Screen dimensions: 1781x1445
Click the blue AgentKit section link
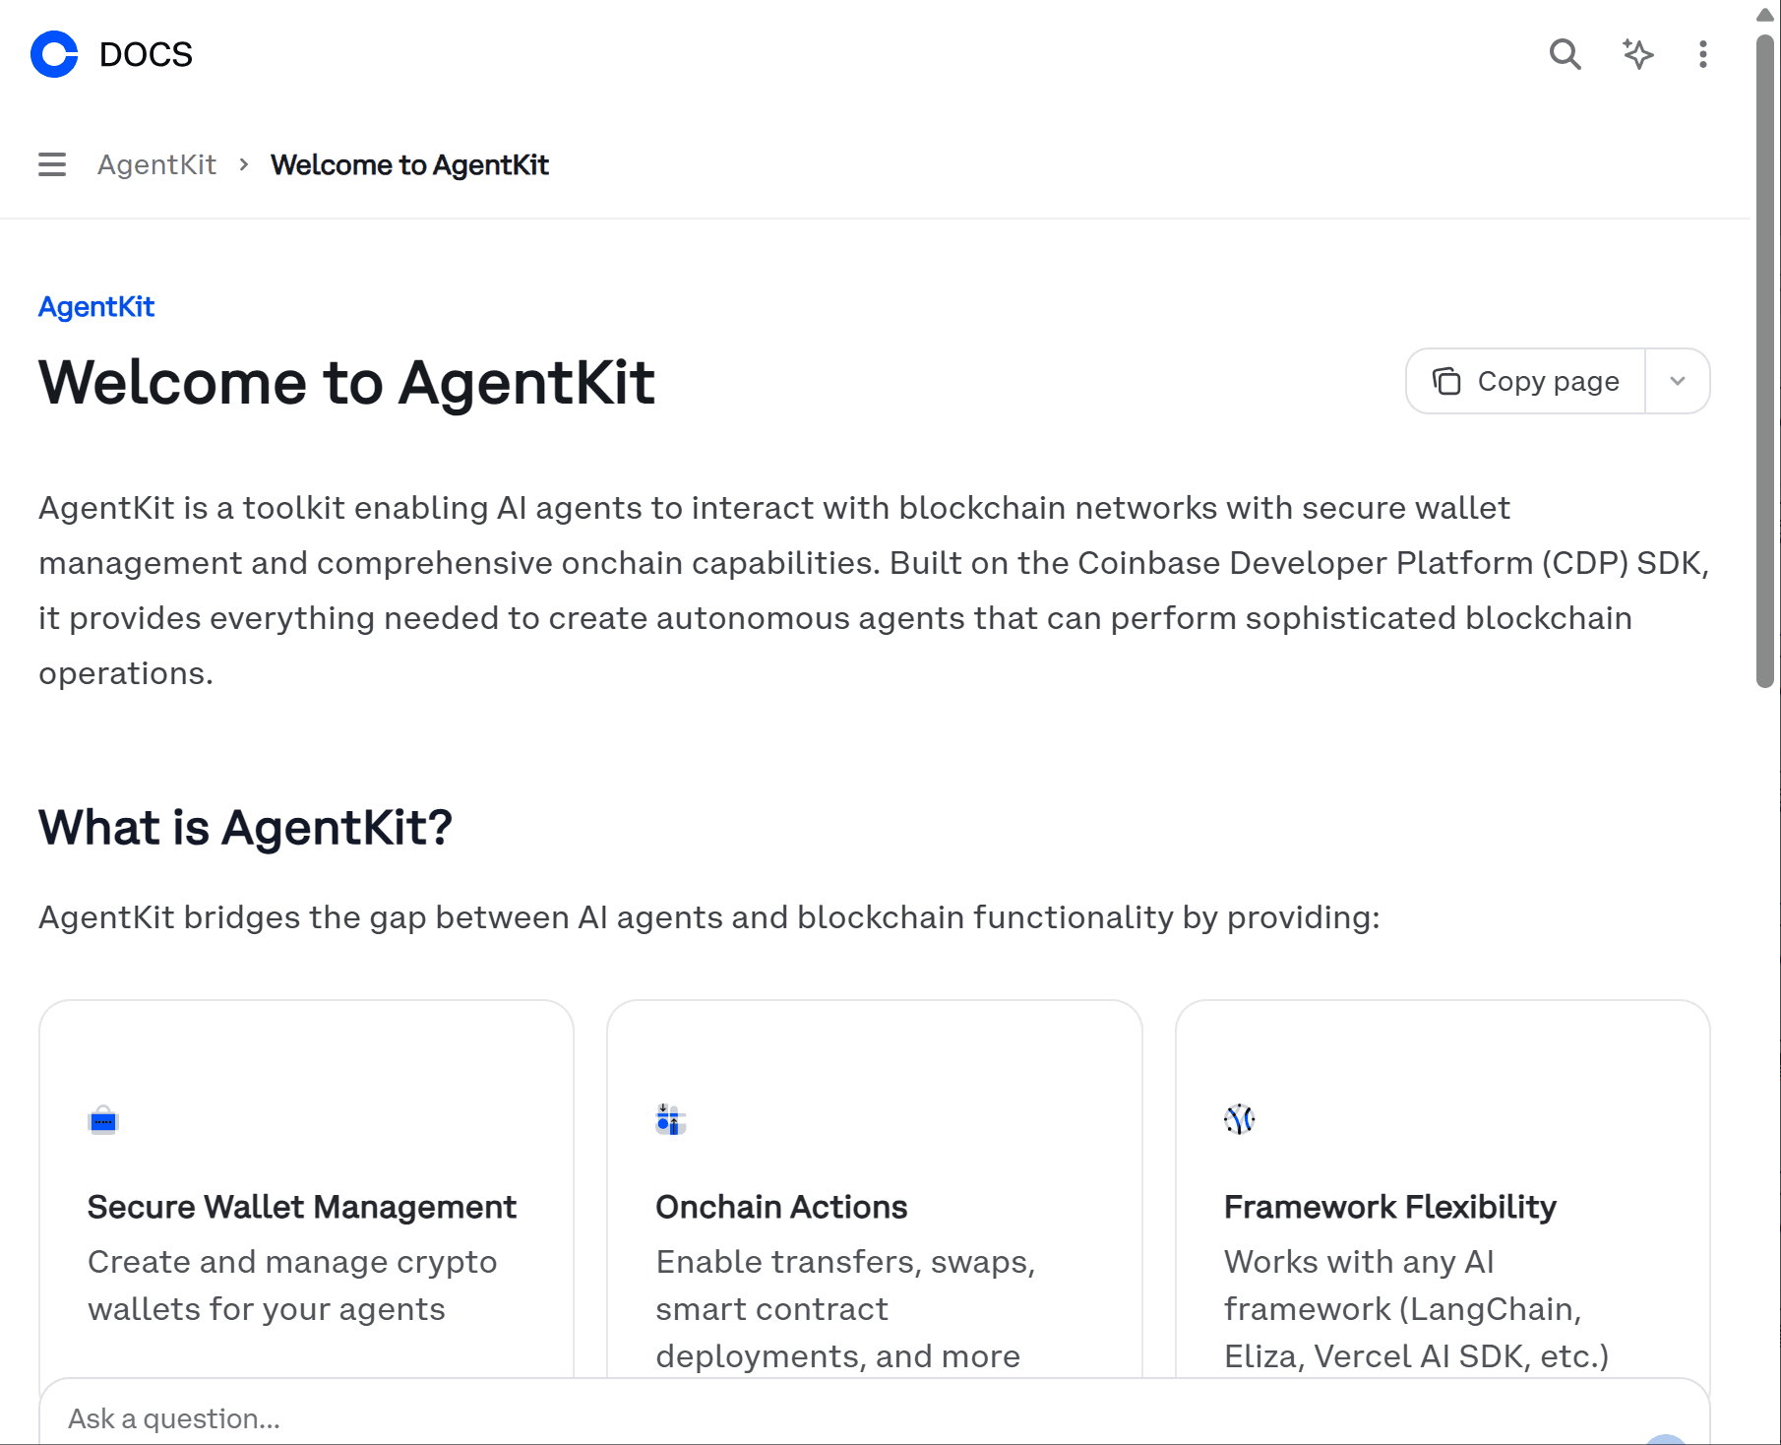click(95, 306)
